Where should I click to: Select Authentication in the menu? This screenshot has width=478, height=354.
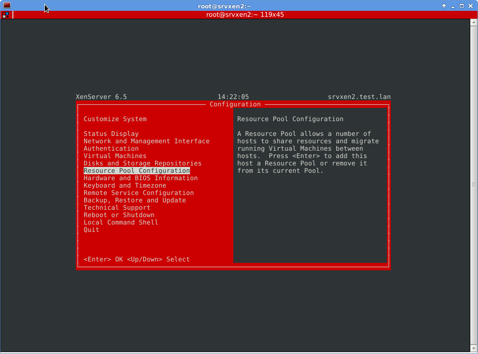pyautogui.click(x=111, y=149)
